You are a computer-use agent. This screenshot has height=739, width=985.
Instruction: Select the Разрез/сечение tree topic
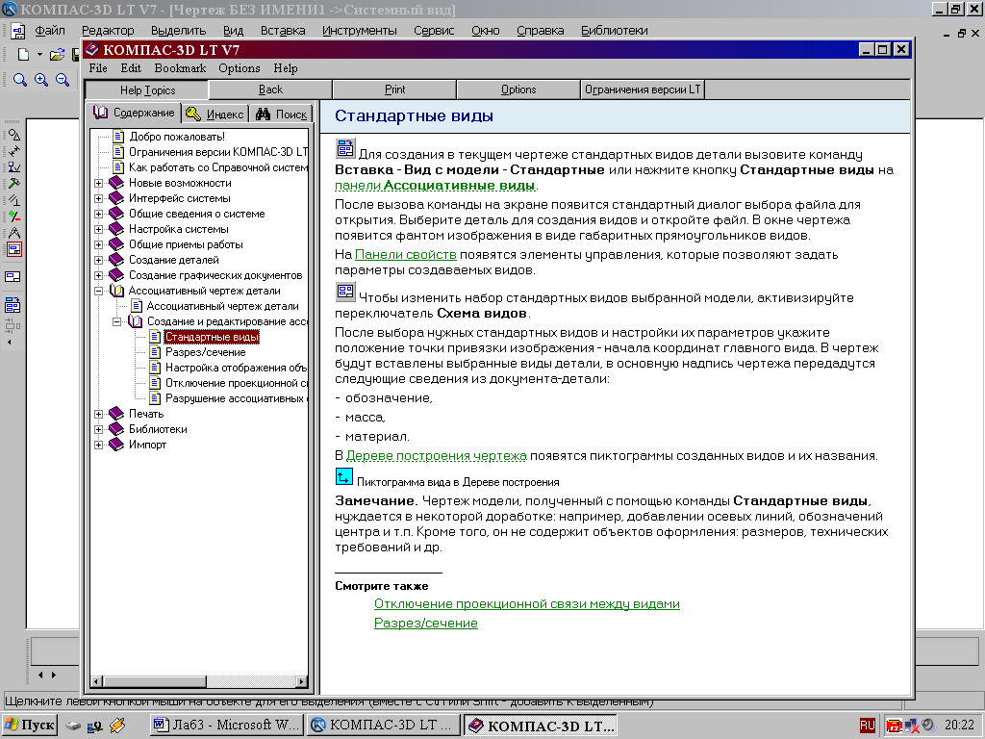tap(205, 352)
